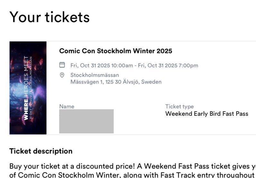This screenshot has width=256, height=178.
Task: Click the calendar icon beside the date
Action: coord(62,65)
